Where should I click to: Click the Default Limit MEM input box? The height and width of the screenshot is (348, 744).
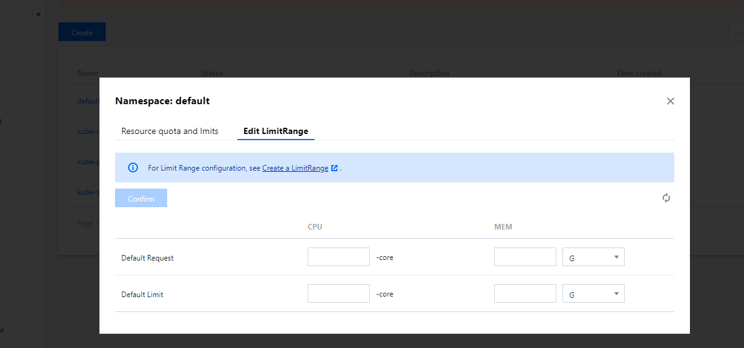525,294
